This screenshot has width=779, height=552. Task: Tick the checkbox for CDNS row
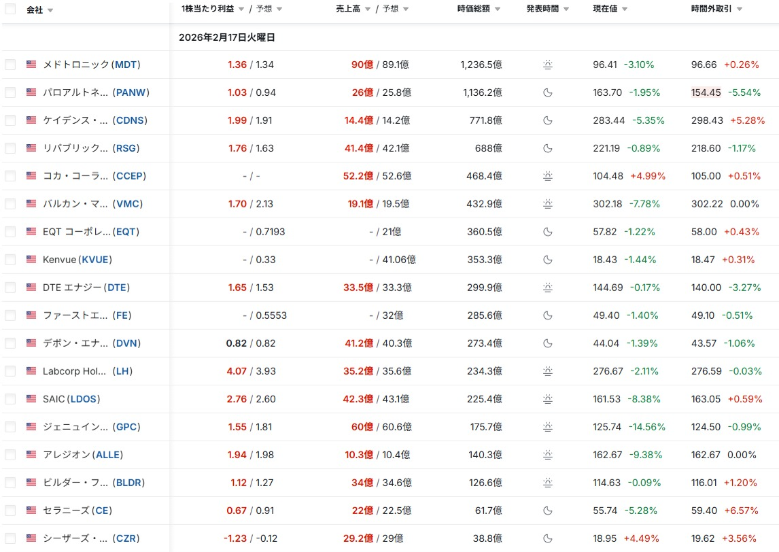pos(10,120)
